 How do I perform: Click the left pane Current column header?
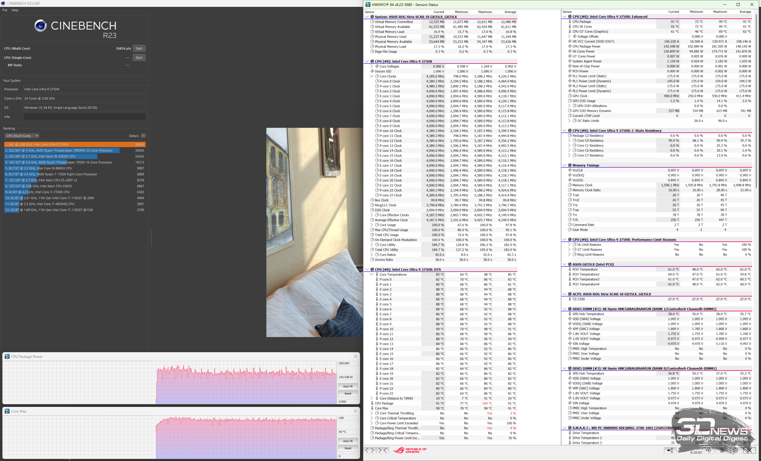tap(438, 12)
